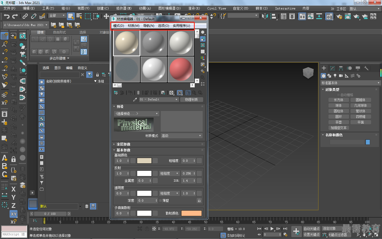The width and height of the screenshot is (382, 239).
Task: Activate the Select Object tool
Action: click(71, 16)
